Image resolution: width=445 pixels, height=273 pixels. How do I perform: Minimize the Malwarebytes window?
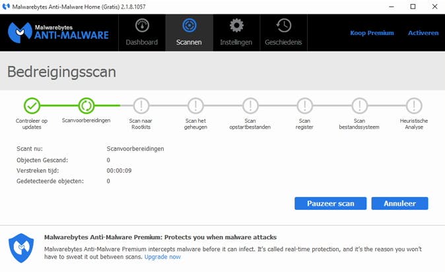click(392, 7)
